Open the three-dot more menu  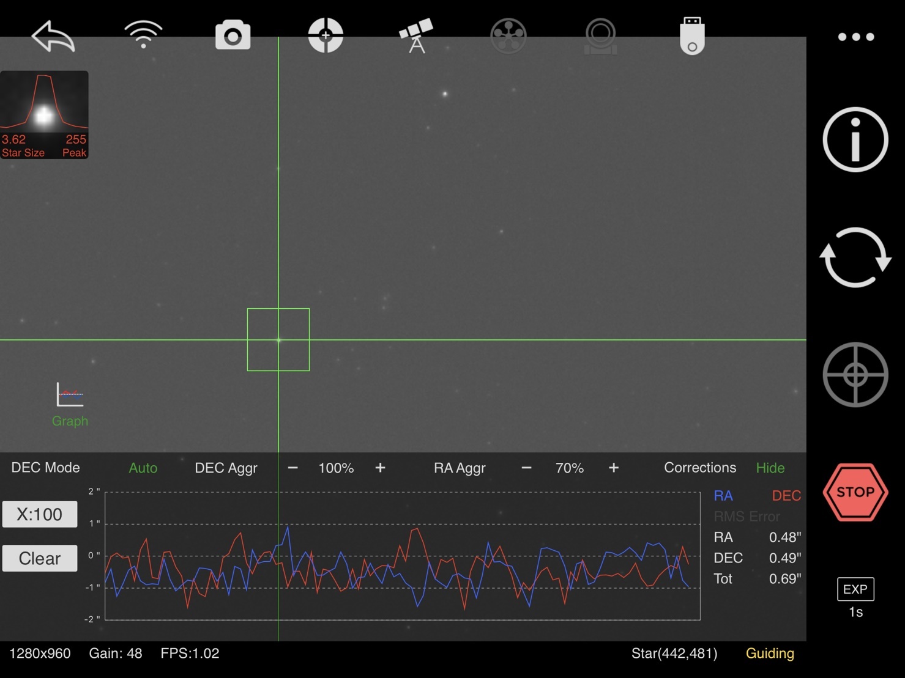click(x=855, y=37)
